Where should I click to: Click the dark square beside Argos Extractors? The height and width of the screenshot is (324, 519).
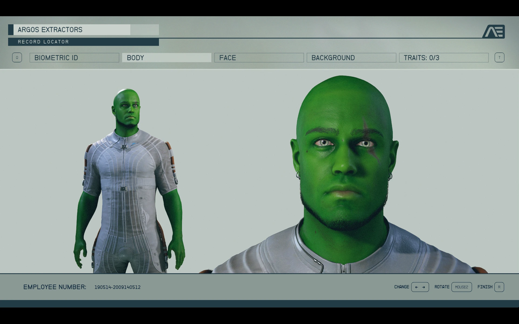pyautogui.click(x=11, y=30)
